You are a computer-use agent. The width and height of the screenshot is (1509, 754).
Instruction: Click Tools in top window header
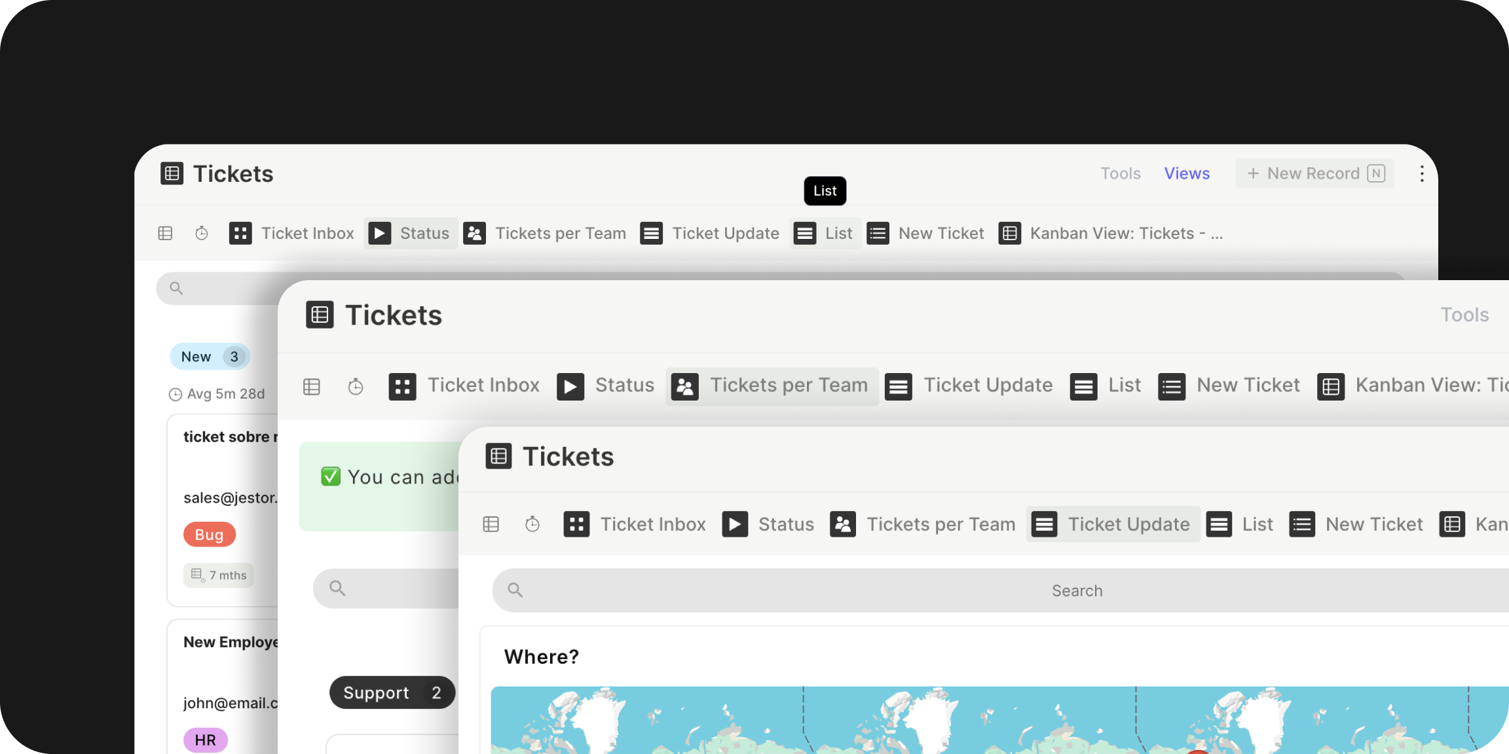(1120, 173)
